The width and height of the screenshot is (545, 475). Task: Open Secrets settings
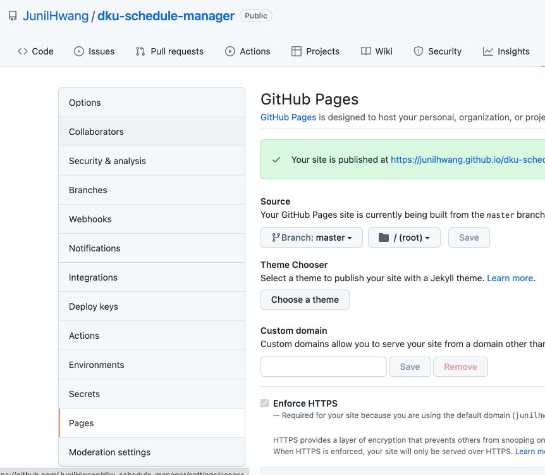(152, 394)
